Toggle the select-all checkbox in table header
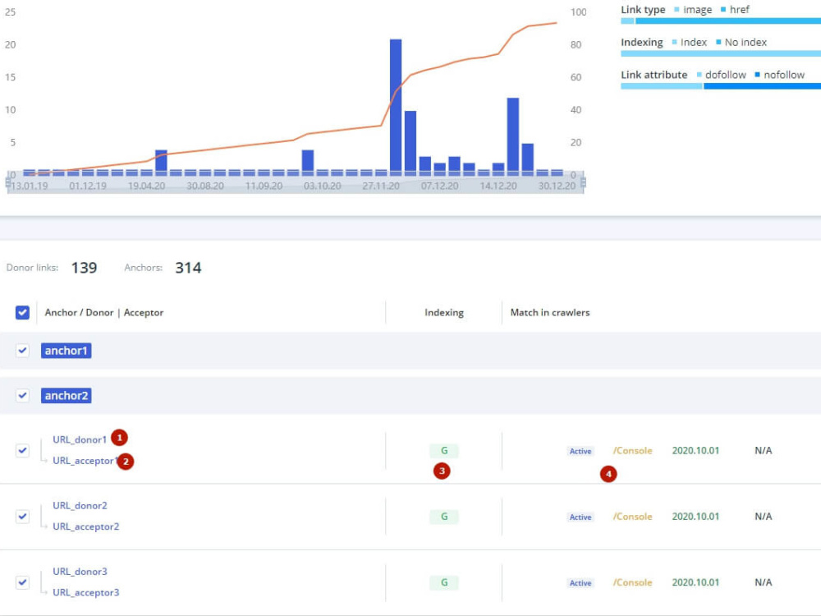The height and width of the screenshot is (616, 821). (x=22, y=312)
